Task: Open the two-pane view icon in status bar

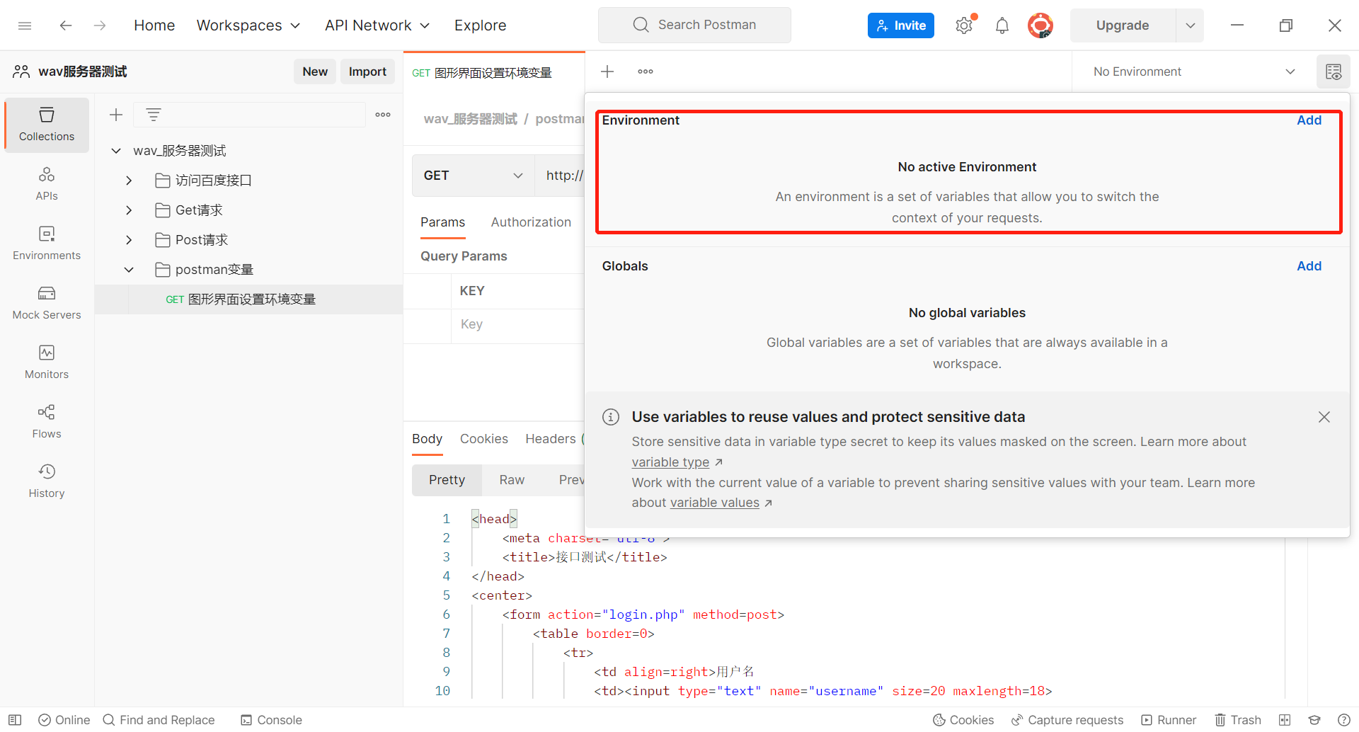Action: tap(1285, 720)
